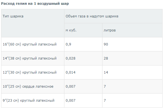
Task: Click the '0,9' cubic meters value
Action: (68, 44)
